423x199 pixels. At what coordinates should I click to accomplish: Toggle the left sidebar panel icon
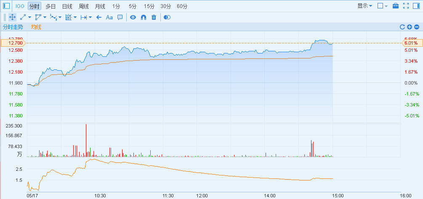click(6, 5)
